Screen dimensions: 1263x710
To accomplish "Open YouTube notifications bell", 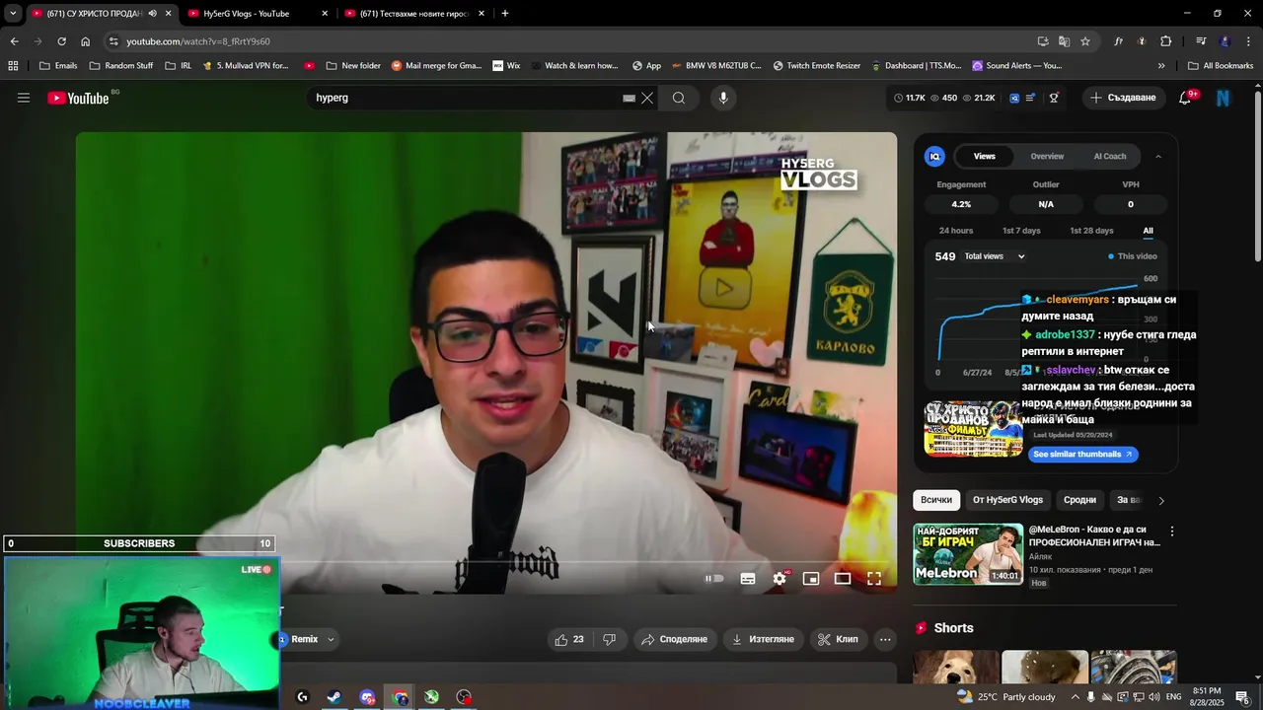I will [x=1186, y=98].
